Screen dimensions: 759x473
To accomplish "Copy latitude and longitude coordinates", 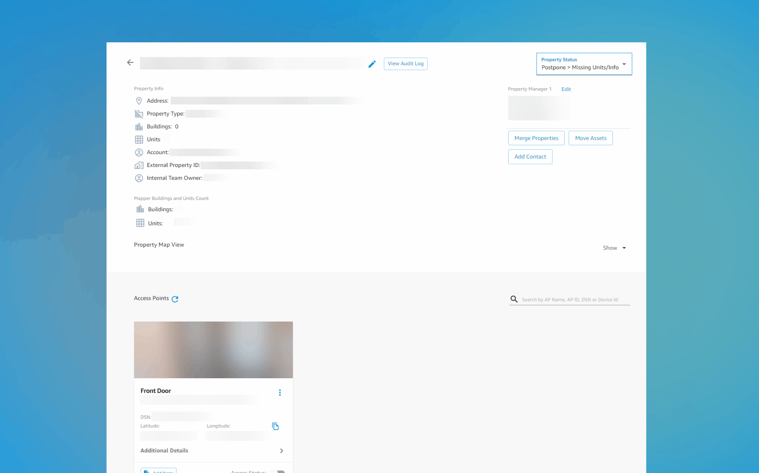I will (275, 426).
